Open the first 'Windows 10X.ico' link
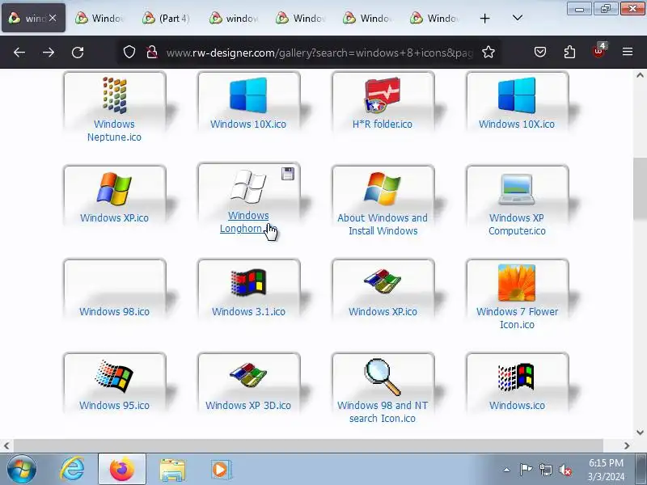Image resolution: width=647 pixels, height=485 pixels. (x=248, y=124)
